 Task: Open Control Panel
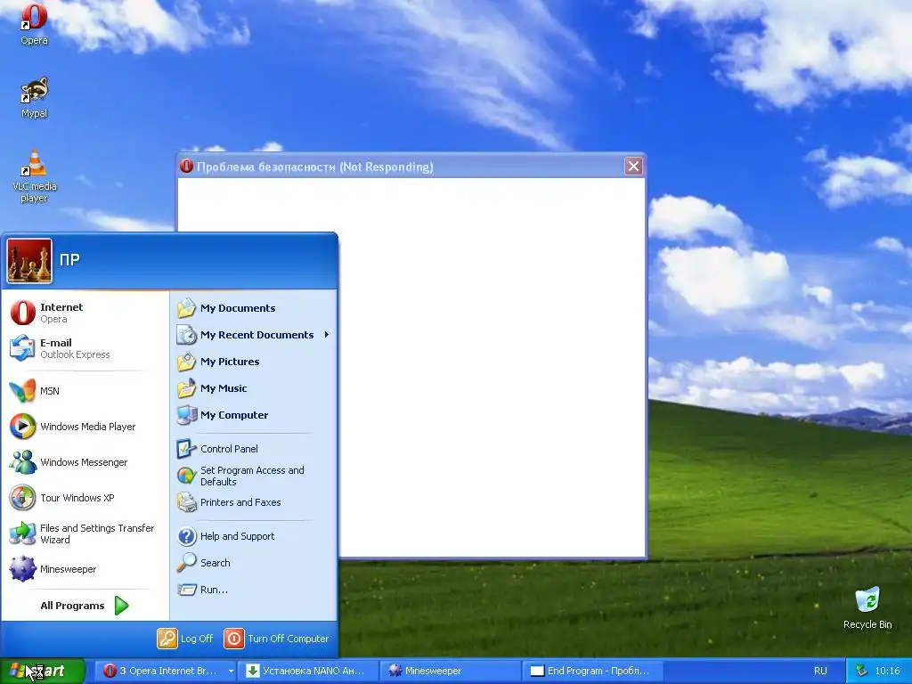[254, 449]
